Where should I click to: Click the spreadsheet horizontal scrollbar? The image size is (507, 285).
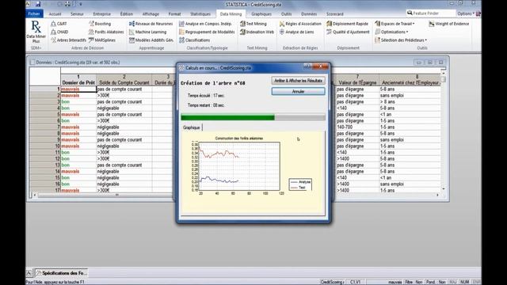[236, 195]
